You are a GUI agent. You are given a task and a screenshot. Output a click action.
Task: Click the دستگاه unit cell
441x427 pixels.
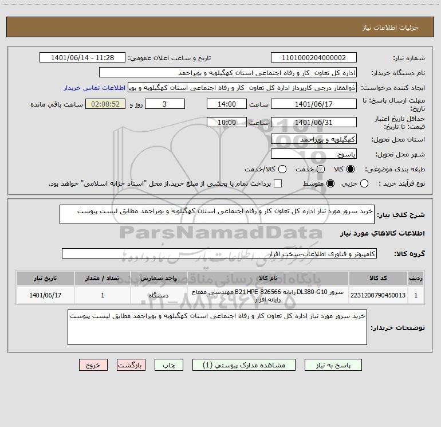159,295
